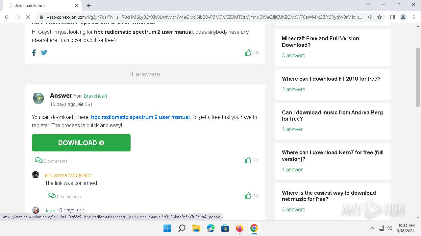Open Chrome profile menu
The image size is (421, 236).
click(x=403, y=17)
